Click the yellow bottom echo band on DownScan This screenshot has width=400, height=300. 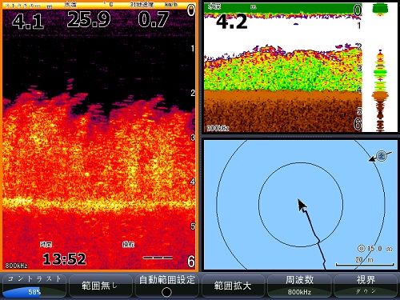(98, 203)
